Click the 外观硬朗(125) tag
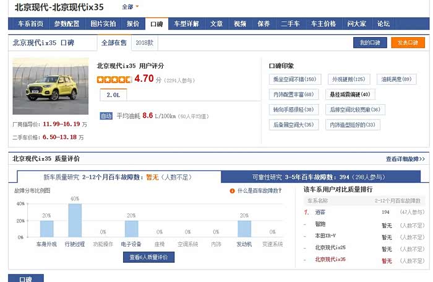 (x=349, y=79)
